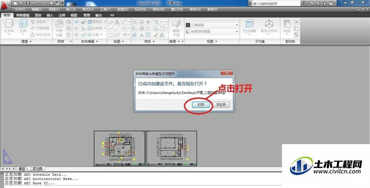Click the 移动小控件 move gizmo tool
The image size is (370, 188).
(x=269, y=27)
